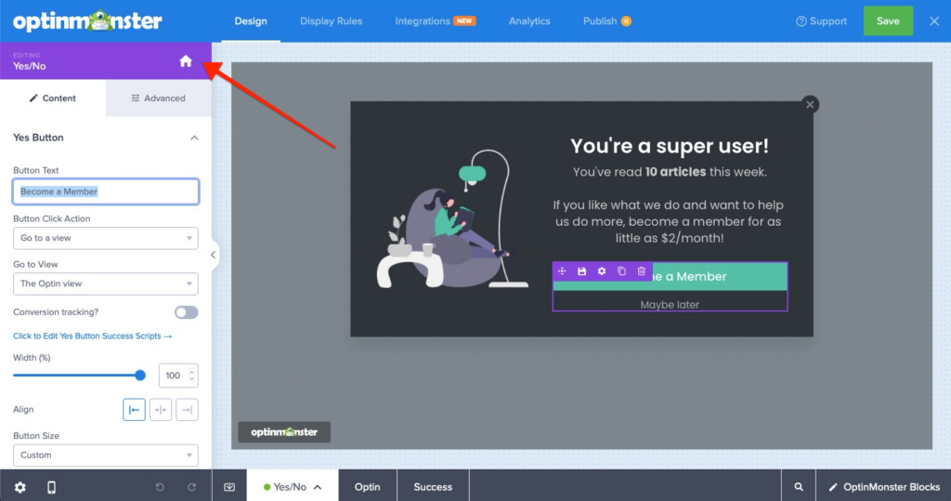Click the Button Text input field

click(x=106, y=191)
